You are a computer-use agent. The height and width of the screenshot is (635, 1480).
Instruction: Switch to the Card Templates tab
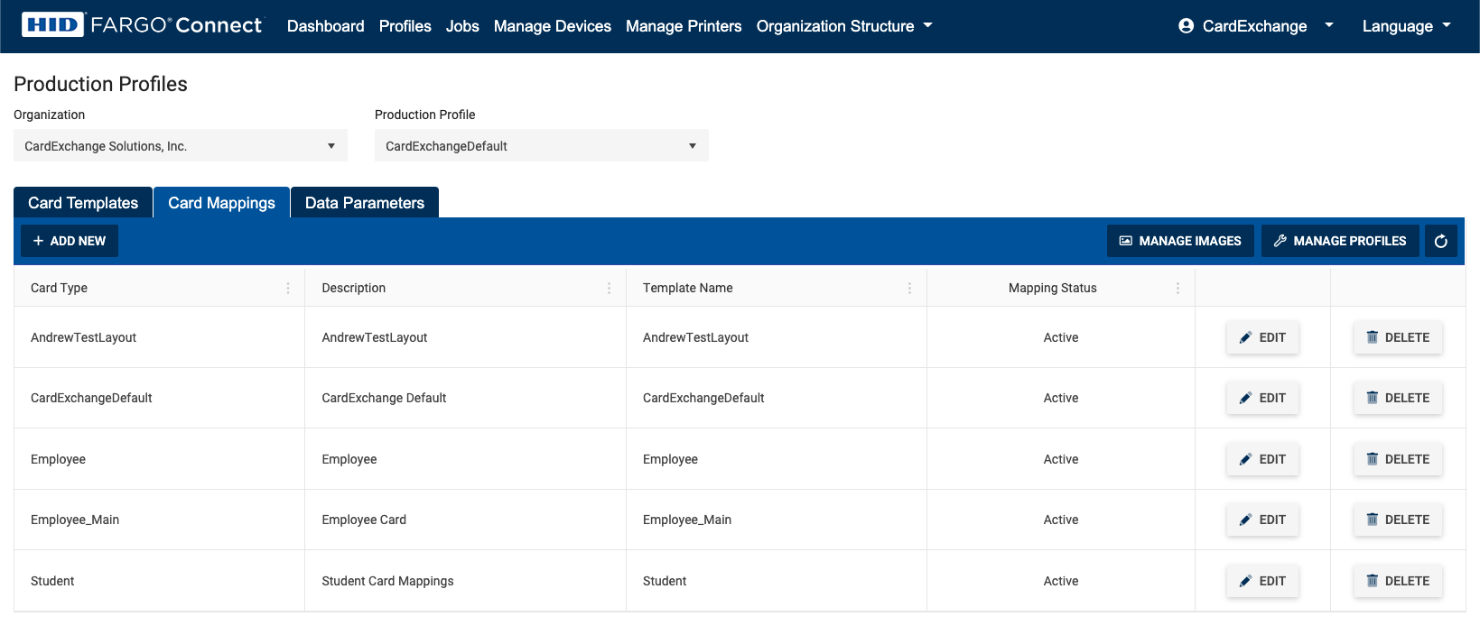83,203
